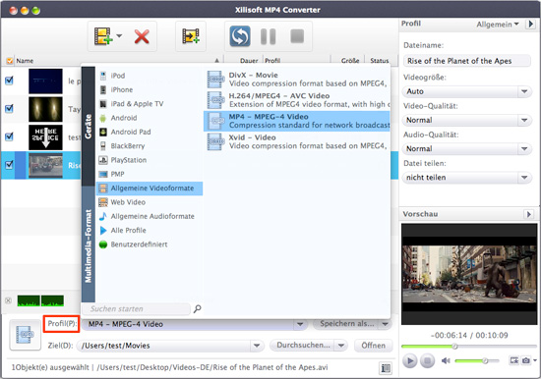This screenshot has height=379, width=541.
Task: Click the Suchen starten search field
Action: (x=136, y=309)
